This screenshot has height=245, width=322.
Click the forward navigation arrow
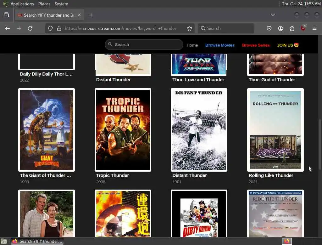pyautogui.click(x=19, y=28)
